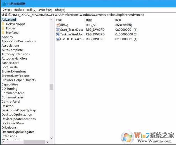Image resolution: width=176 pixels, height=145 pixels.
Task: Click the 名称 column header
Action: click(59, 20)
